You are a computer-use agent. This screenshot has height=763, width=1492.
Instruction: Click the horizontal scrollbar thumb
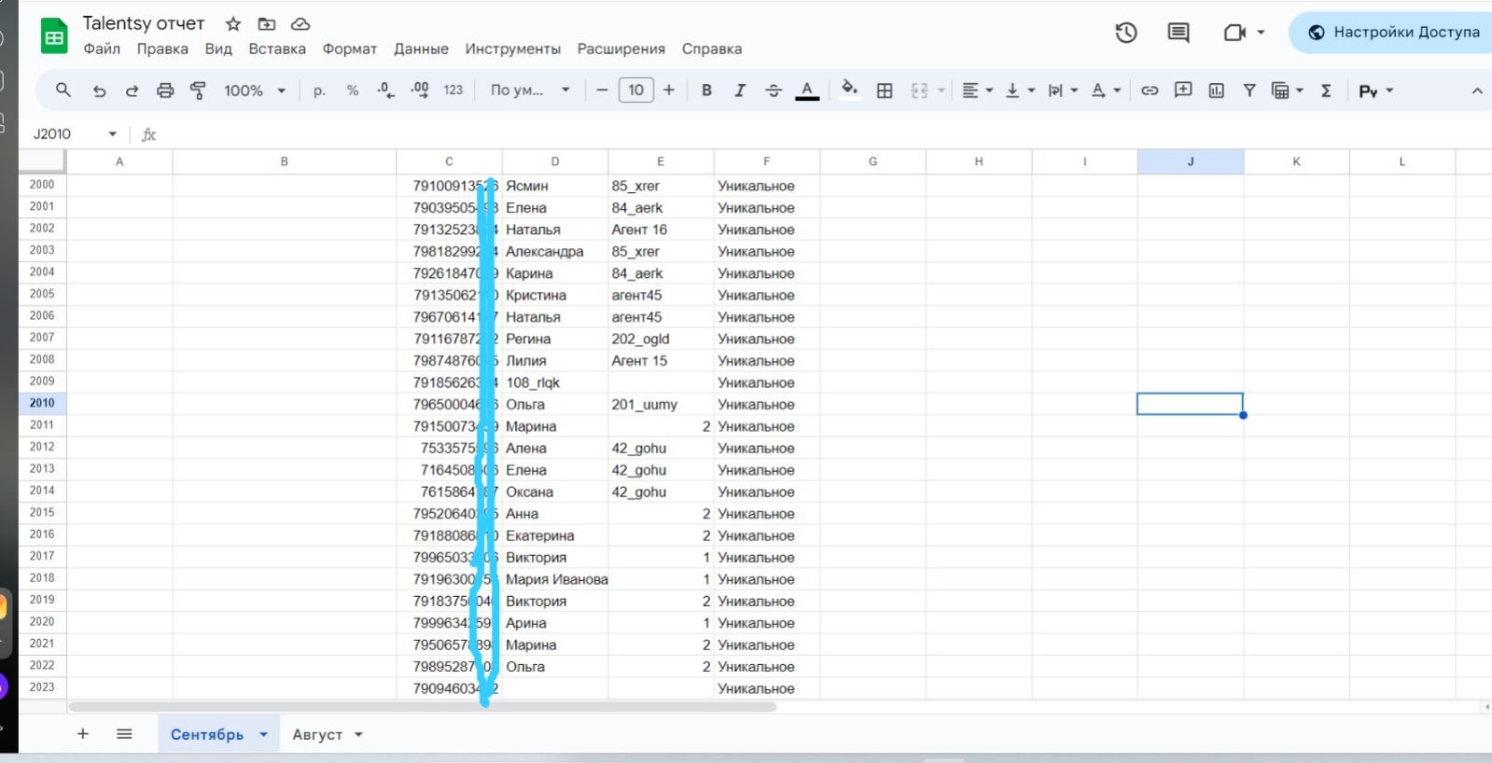pos(423,707)
